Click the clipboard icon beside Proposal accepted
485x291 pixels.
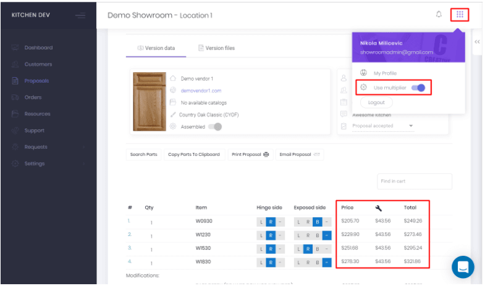point(344,126)
